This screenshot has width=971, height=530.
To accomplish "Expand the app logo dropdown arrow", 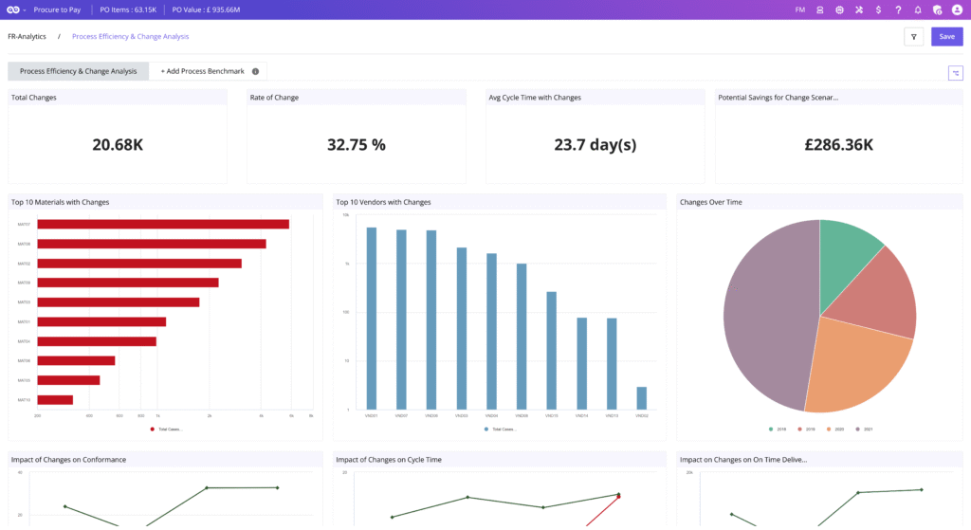I will pos(24,10).
